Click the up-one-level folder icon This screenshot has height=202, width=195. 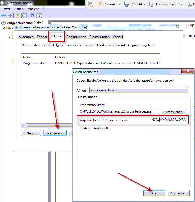pyautogui.click(x=18, y=15)
